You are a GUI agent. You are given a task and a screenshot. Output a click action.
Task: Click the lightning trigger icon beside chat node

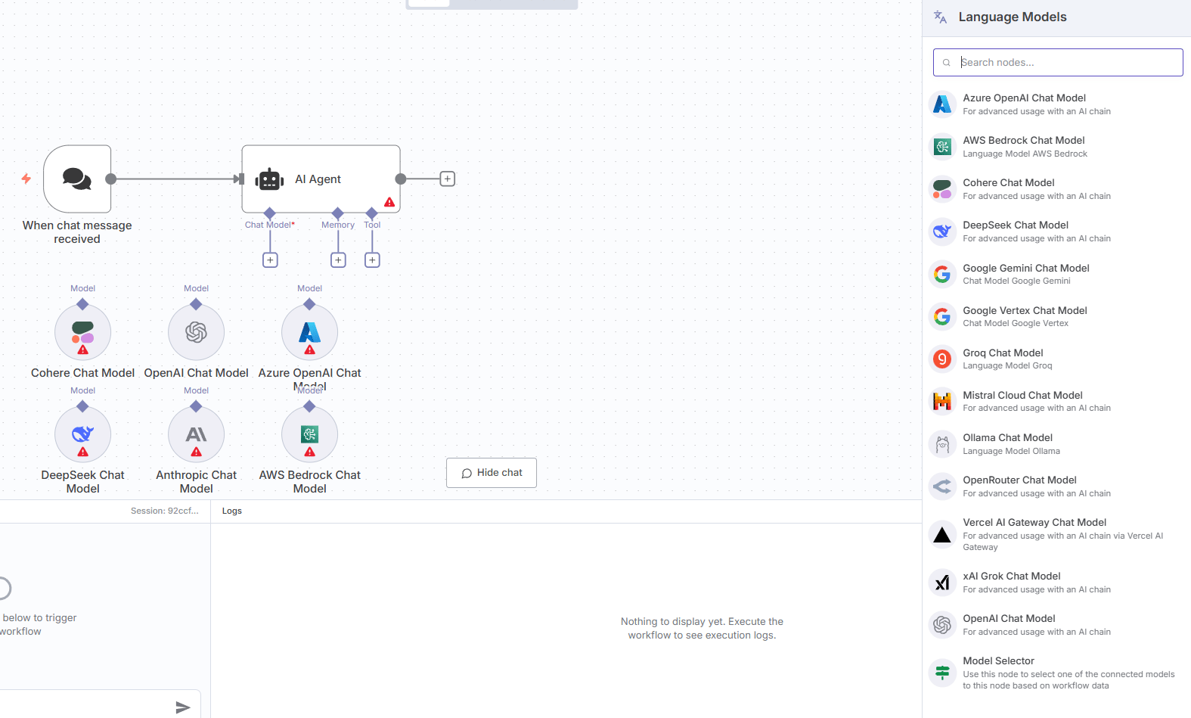[26, 179]
